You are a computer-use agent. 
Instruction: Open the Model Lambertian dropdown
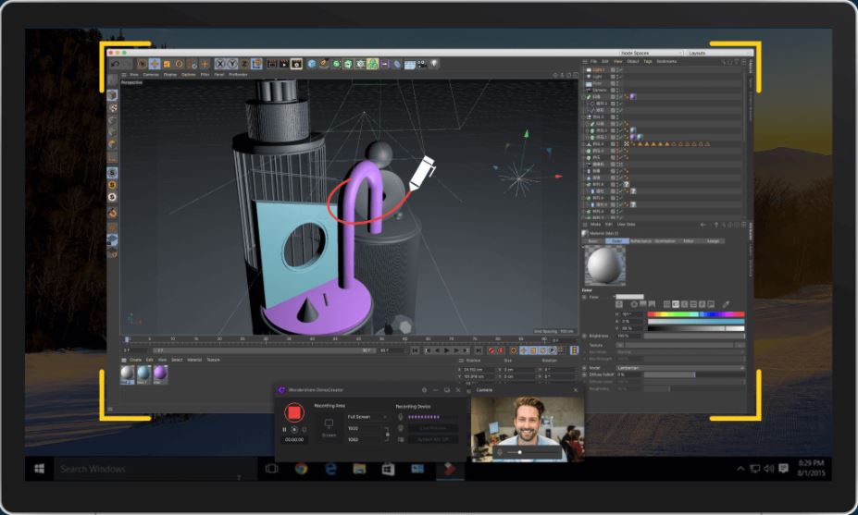pyautogui.click(x=680, y=368)
